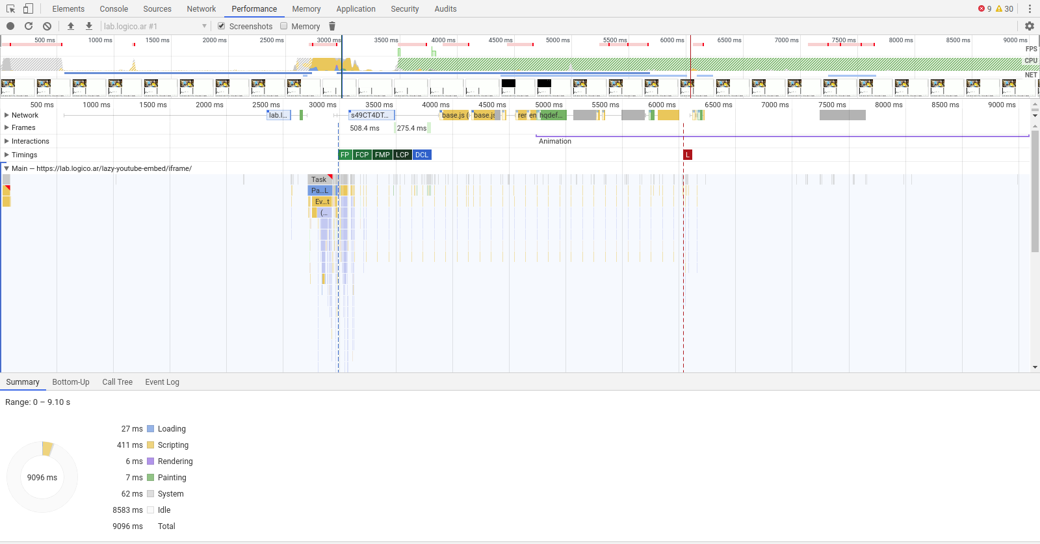The image size is (1040, 544).
Task: Open the Sources tab
Action: 157,9
